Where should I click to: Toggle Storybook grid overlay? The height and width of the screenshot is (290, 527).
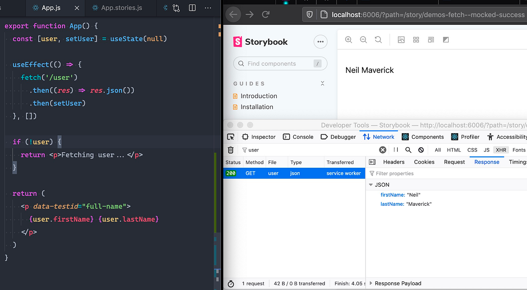click(x=416, y=39)
